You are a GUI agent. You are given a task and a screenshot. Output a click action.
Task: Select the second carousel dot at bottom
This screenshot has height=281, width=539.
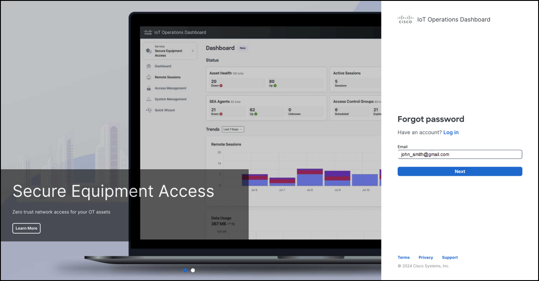click(193, 270)
